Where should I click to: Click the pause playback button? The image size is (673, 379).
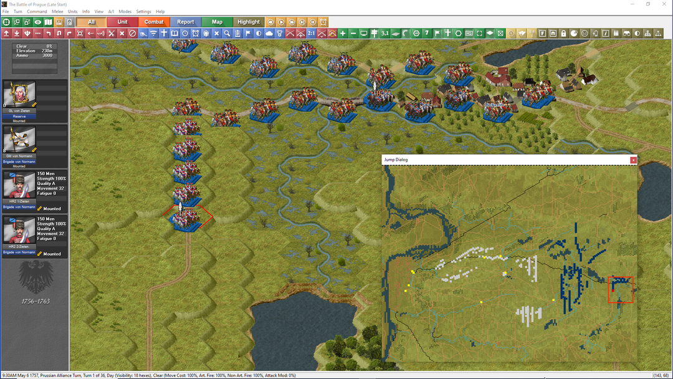[x=312, y=22]
